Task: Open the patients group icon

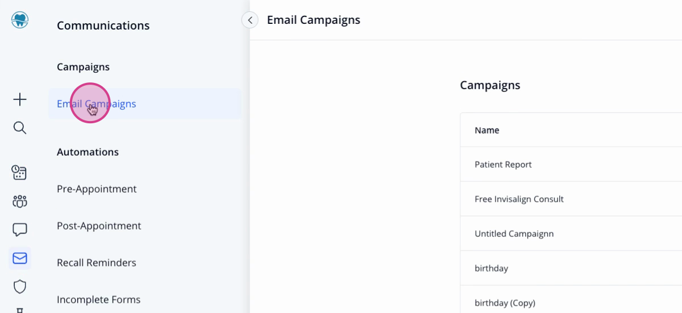Action: (20, 201)
